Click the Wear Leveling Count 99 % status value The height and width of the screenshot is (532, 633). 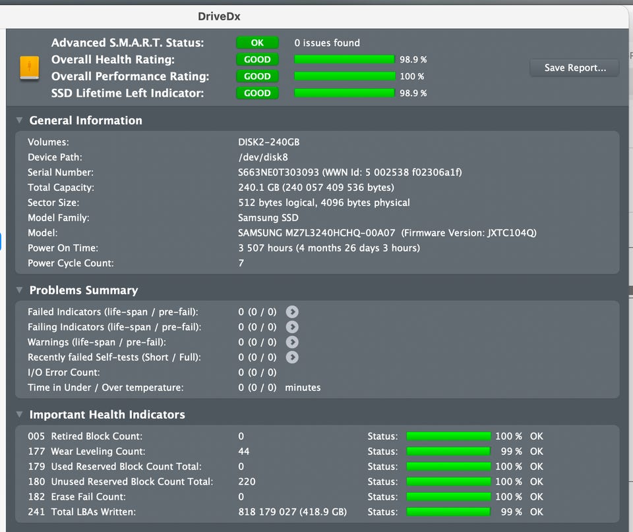point(511,452)
